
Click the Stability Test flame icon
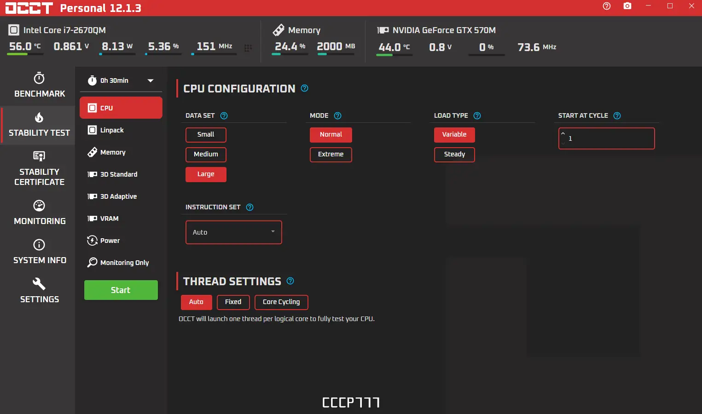click(x=39, y=117)
